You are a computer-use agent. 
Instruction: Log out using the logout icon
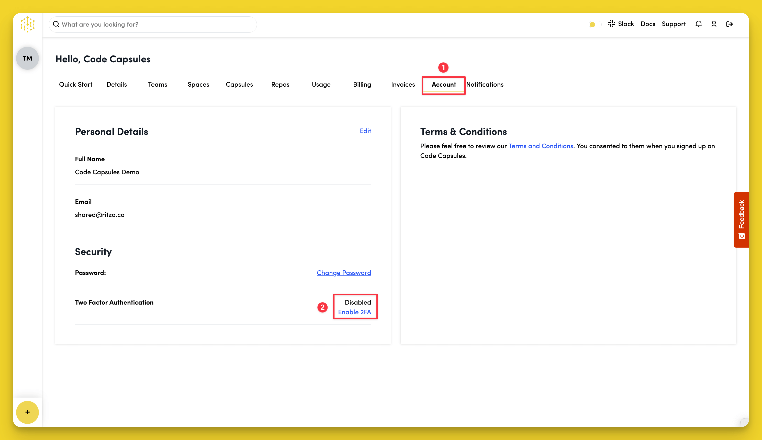tap(730, 24)
